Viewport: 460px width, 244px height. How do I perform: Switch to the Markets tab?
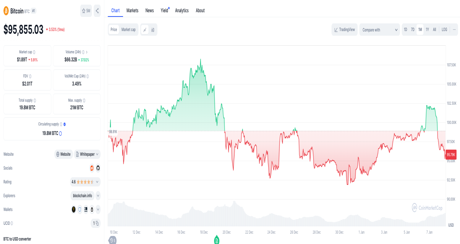coord(132,10)
